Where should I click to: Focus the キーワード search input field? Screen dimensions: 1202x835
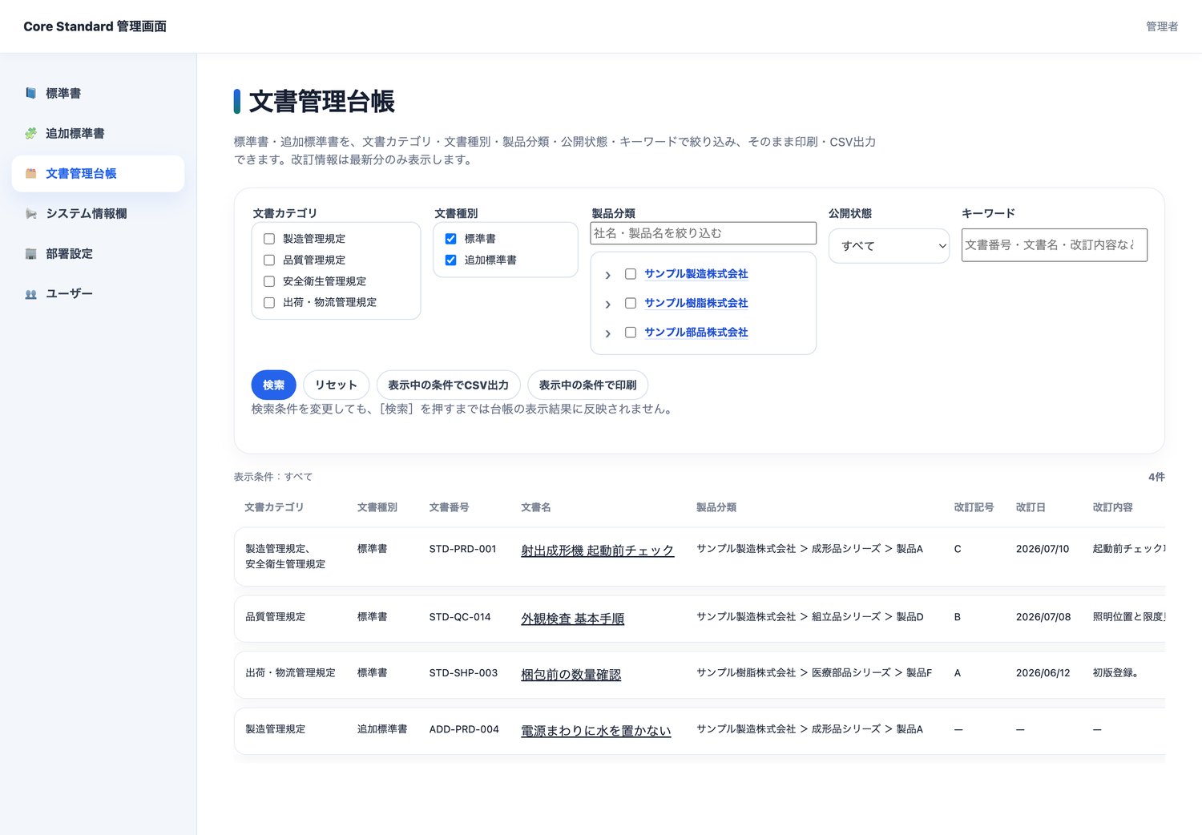(1055, 245)
